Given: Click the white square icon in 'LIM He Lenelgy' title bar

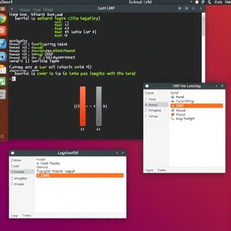Looking at the screenshot, I should point(147,86).
